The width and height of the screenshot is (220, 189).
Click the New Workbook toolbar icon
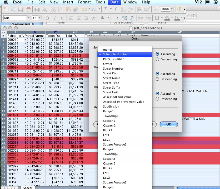(x=6, y=9)
